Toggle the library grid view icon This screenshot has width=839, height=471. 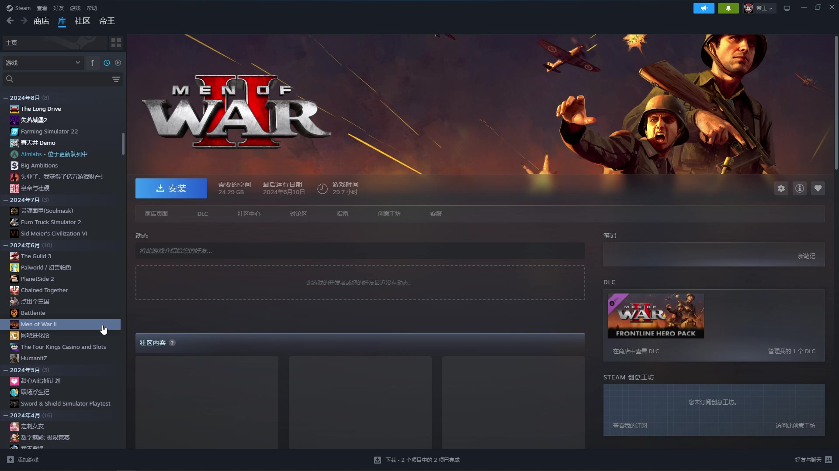(x=116, y=42)
